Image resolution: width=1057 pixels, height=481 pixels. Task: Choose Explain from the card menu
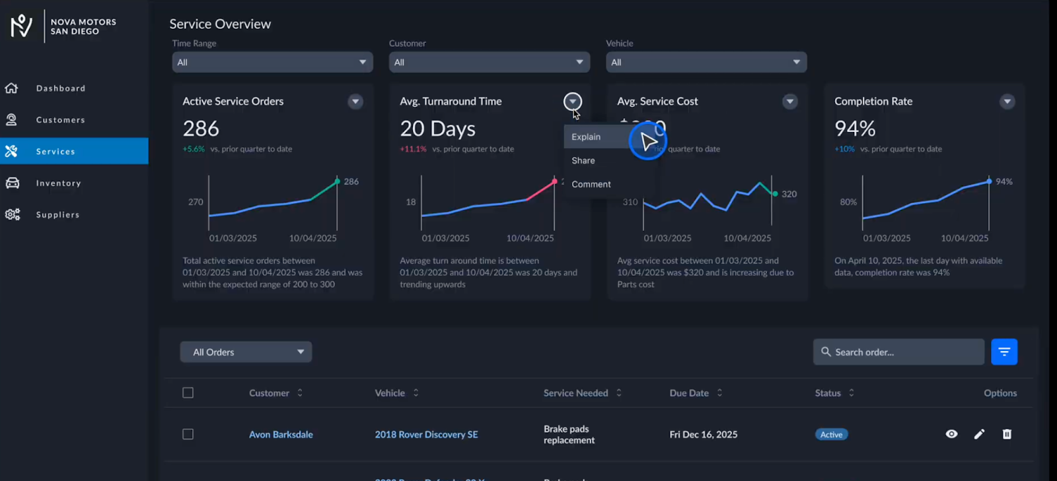[586, 137]
